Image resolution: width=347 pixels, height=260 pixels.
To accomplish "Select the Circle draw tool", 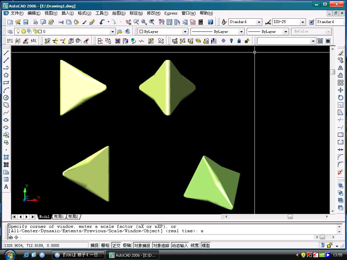I will pos(6,98).
